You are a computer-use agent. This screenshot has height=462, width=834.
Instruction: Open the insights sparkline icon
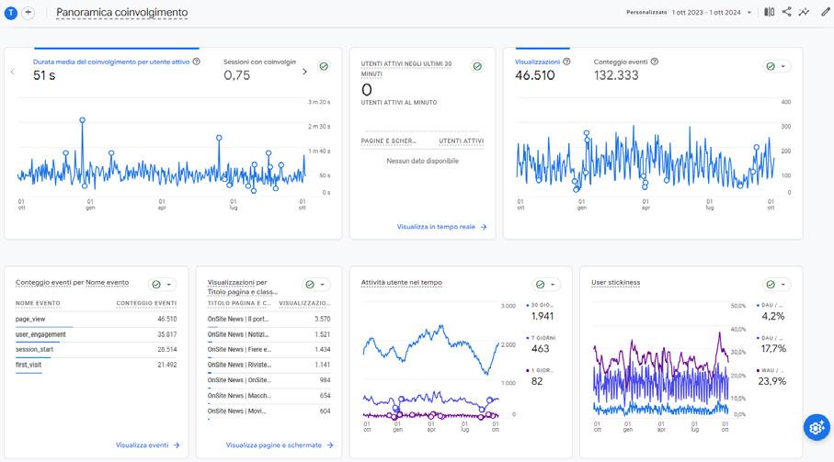805,12
